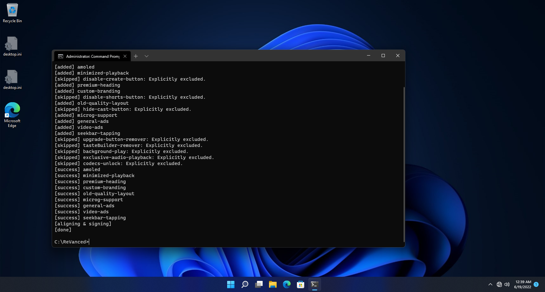Open the Recycle Bin desktop icon

12,13
